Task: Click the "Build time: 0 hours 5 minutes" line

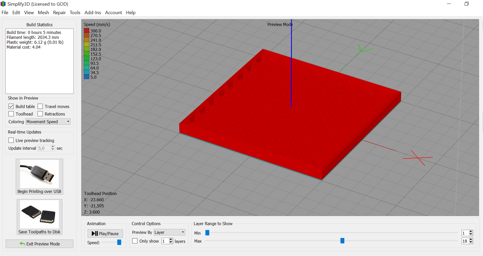Action: pyautogui.click(x=34, y=32)
